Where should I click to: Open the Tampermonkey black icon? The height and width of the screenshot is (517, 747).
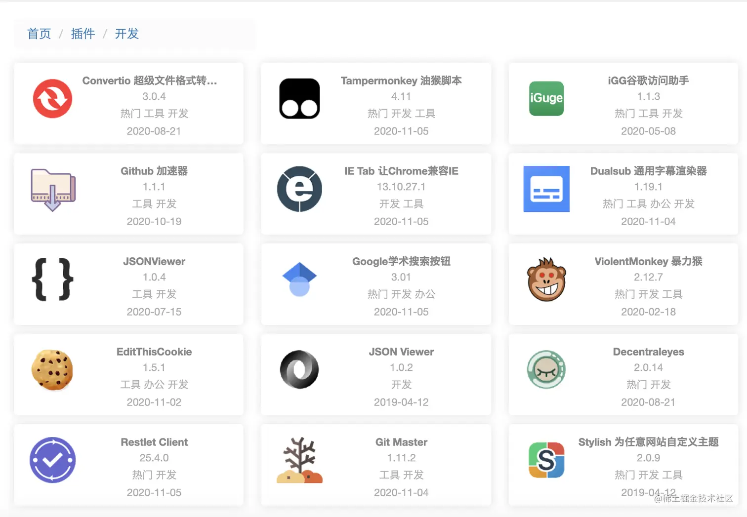tap(299, 99)
